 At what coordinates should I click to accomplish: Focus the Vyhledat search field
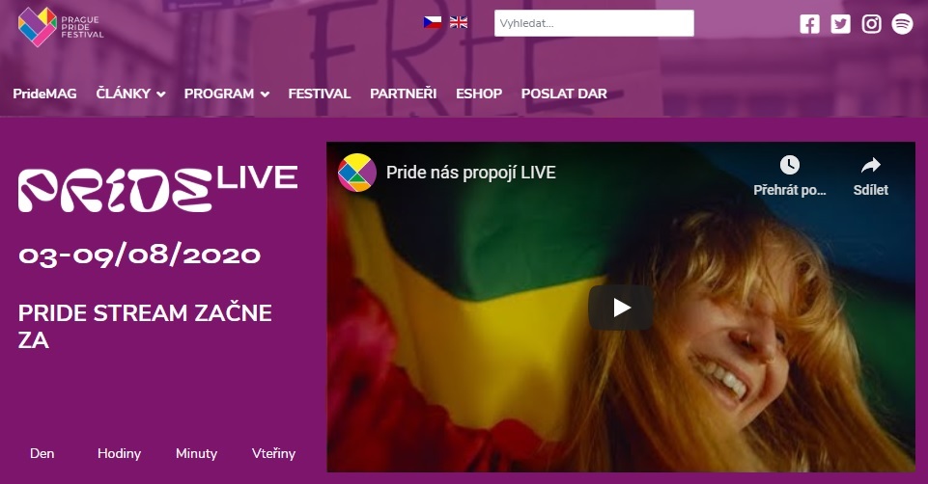[x=594, y=23]
